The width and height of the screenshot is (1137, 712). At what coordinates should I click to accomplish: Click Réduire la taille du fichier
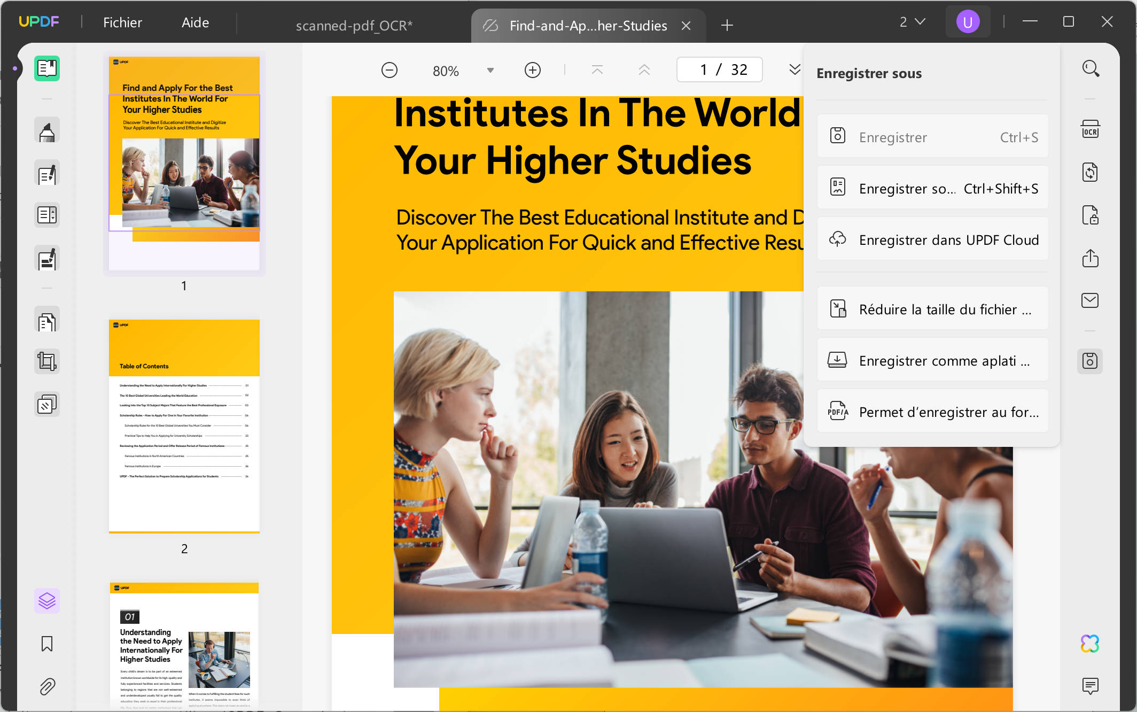pos(932,309)
